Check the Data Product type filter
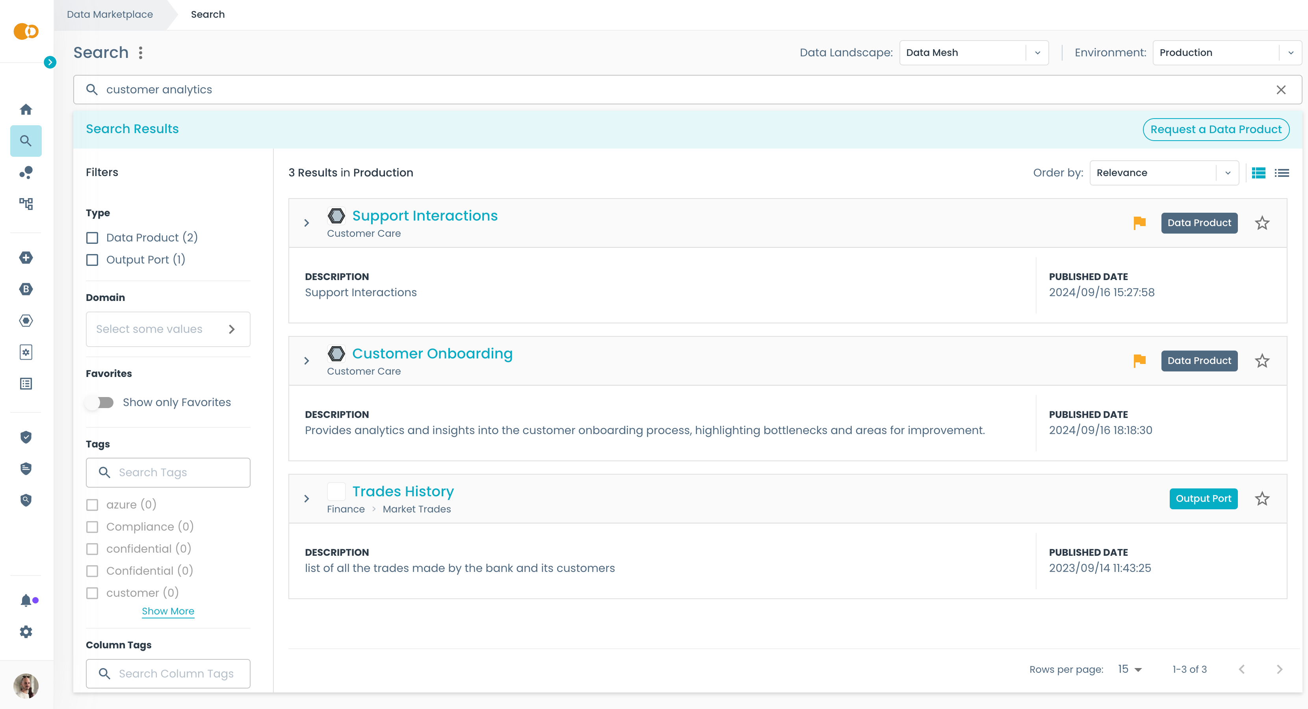1308x709 pixels. (93, 238)
